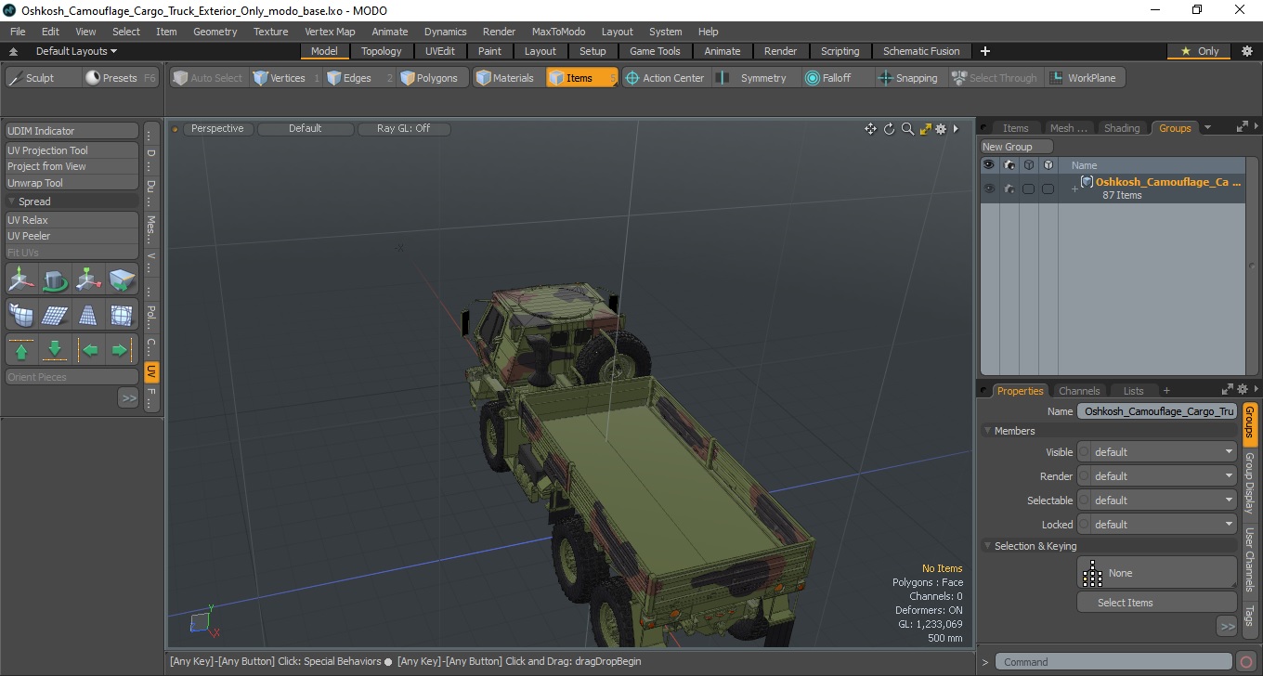Toggle second checkbox in Oshkosh_Camouflage group row
Screen dimensions: 1263x676
[1048, 188]
